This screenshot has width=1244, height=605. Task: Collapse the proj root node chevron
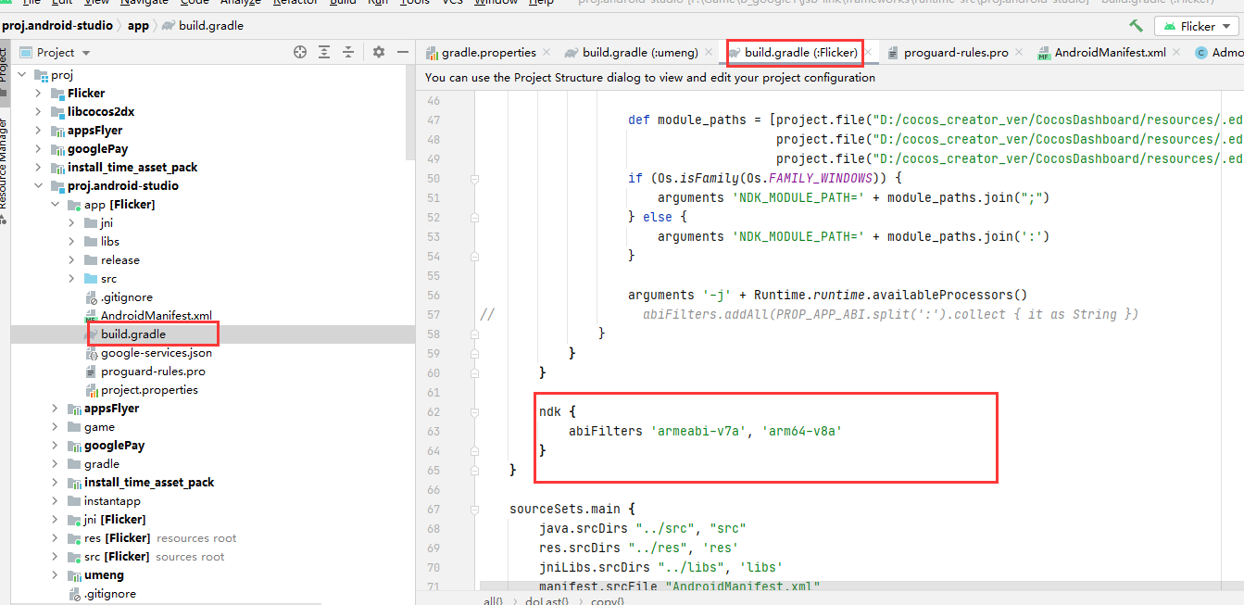point(22,75)
